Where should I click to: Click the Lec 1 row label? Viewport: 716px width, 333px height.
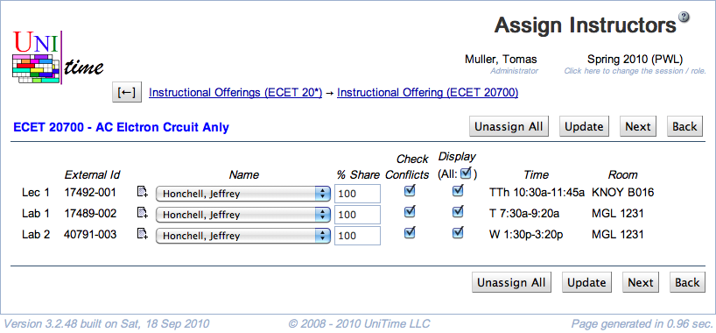[x=36, y=193]
